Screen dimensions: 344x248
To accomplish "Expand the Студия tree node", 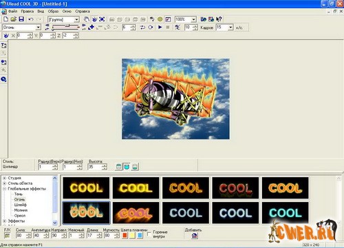I will pyautogui.click(x=4, y=178).
